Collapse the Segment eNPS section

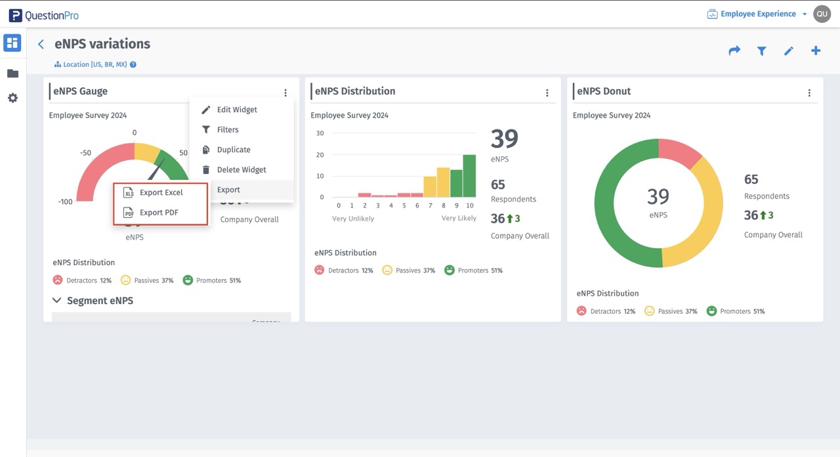(x=56, y=301)
